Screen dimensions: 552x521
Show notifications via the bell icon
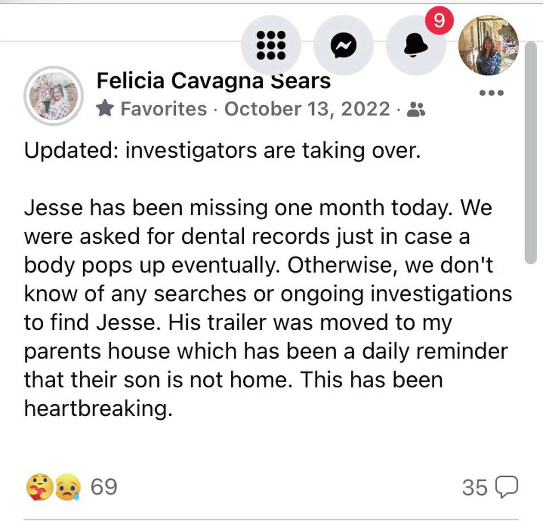tap(415, 45)
